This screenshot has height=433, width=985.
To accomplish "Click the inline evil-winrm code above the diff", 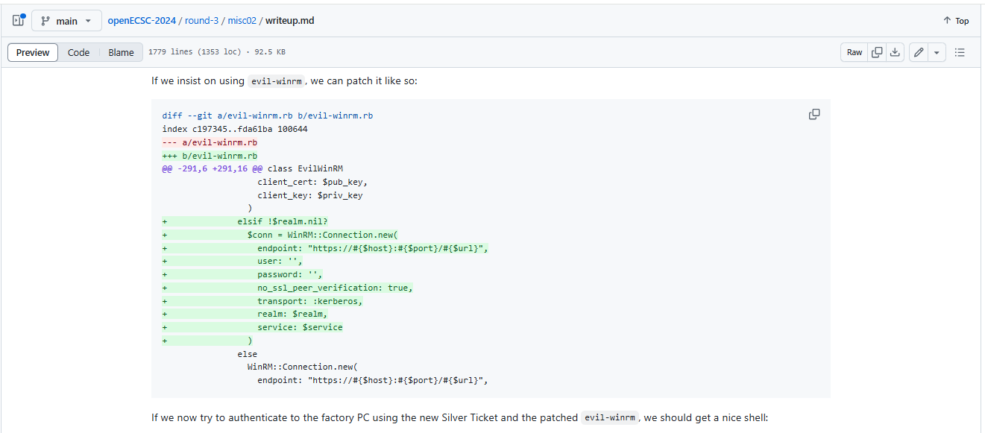I will [277, 80].
